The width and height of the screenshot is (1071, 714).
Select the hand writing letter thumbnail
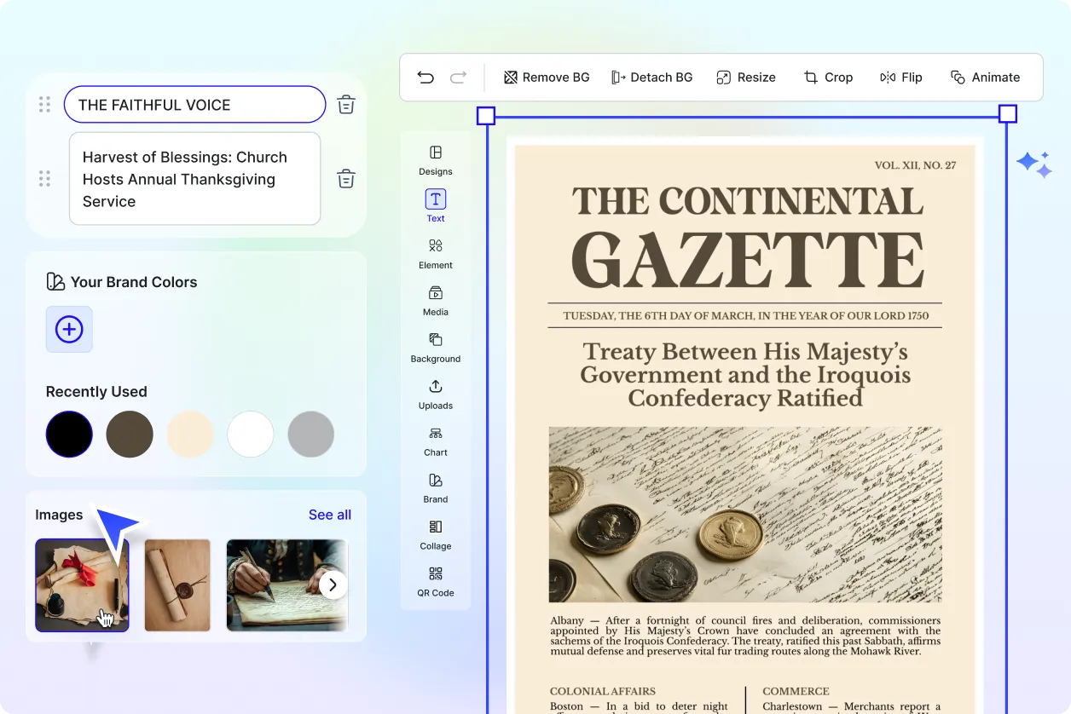287,585
